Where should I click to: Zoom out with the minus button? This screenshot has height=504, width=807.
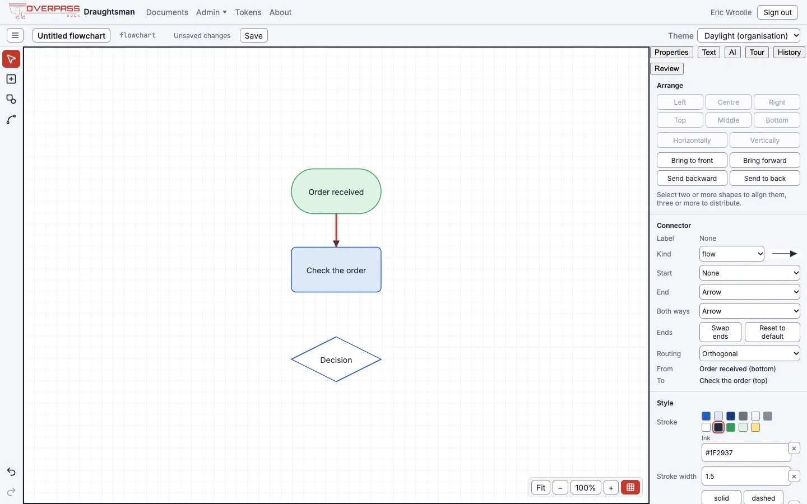560,487
